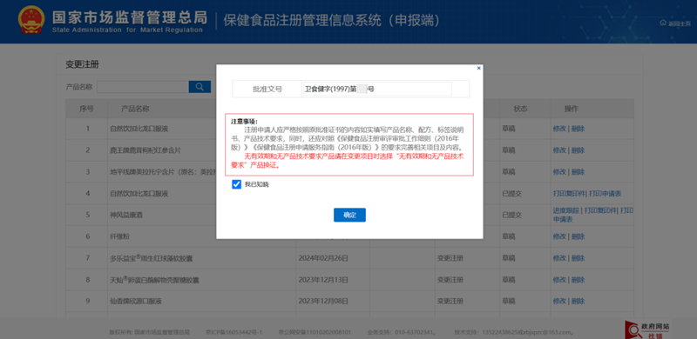Click 修改 for row 1 自然饮加比龙口服液
Viewport: 697px width, 339px height.
[559, 129]
